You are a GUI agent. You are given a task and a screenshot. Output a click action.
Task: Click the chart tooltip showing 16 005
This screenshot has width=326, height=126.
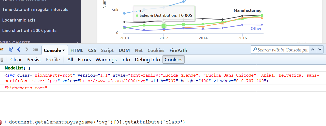[164, 14]
